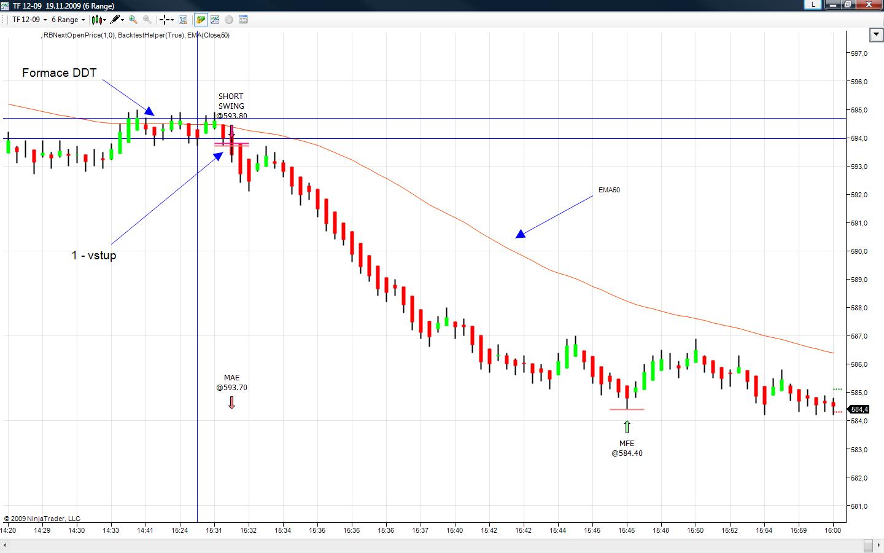Click the 16:00 time axis label
The height and width of the screenshot is (553, 884).
833,530
